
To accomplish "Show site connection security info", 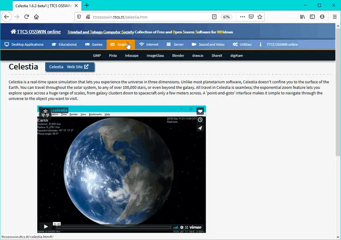I will click(88, 17).
